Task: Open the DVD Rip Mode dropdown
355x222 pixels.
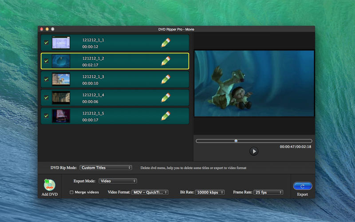Action: click(106, 168)
